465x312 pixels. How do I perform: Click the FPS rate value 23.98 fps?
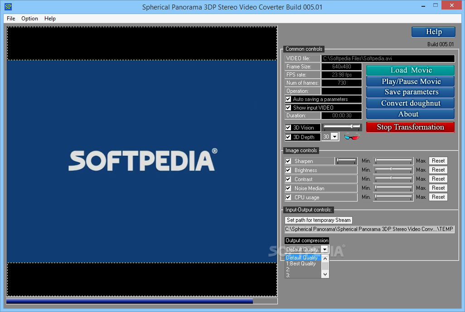click(x=342, y=75)
